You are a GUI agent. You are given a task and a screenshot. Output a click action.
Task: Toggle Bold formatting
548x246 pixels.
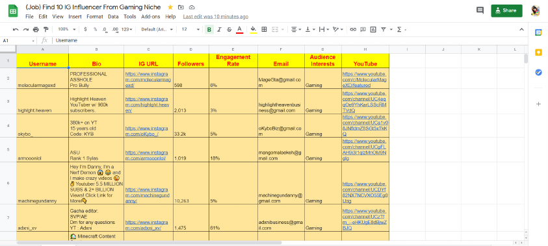pyautogui.click(x=209, y=30)
